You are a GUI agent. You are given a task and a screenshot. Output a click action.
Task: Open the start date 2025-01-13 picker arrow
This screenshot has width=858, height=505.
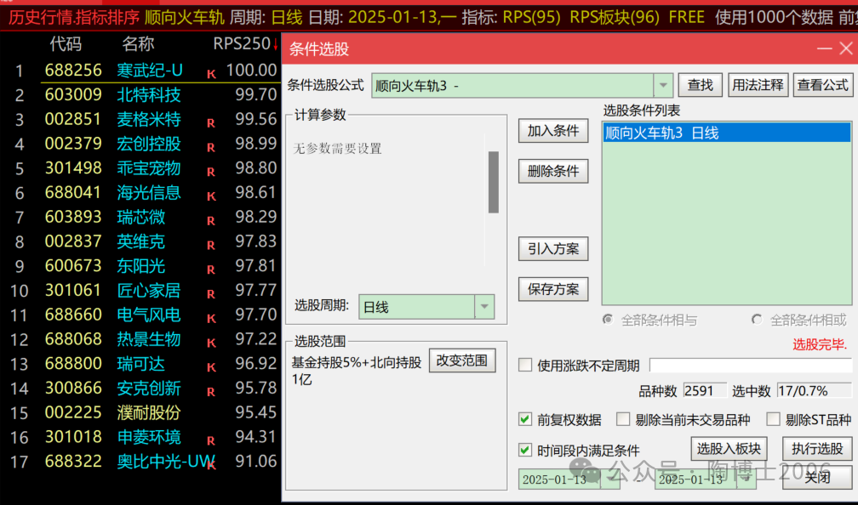tap(611, 479)
